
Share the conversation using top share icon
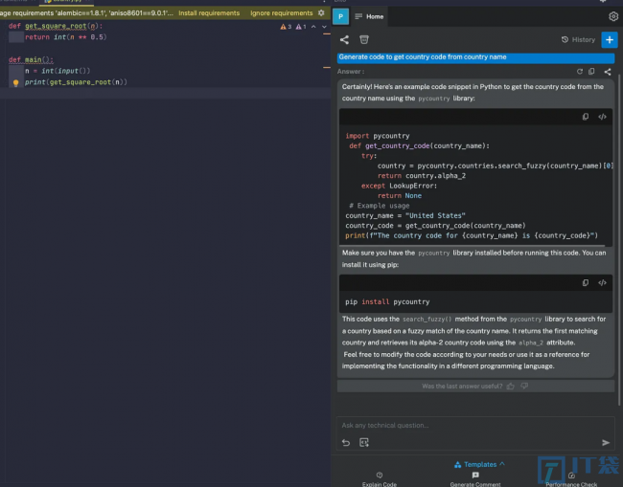point(344,39)
